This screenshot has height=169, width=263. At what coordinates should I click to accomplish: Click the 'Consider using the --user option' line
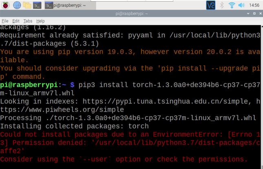pos(124,159)
